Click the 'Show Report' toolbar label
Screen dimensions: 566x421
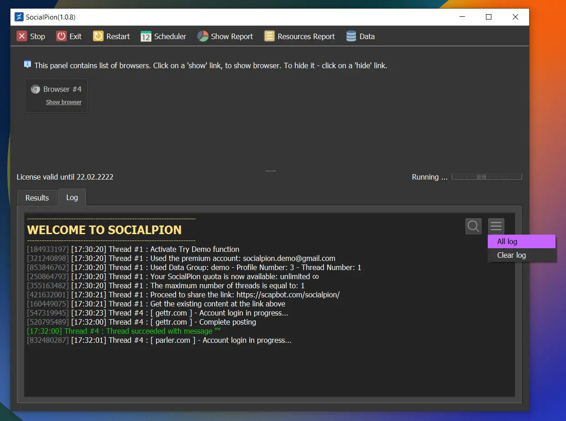click(232, 36)
